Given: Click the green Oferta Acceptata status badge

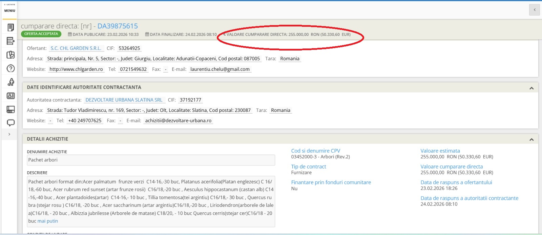Looking at the screenshot, I should coord(41,34).
